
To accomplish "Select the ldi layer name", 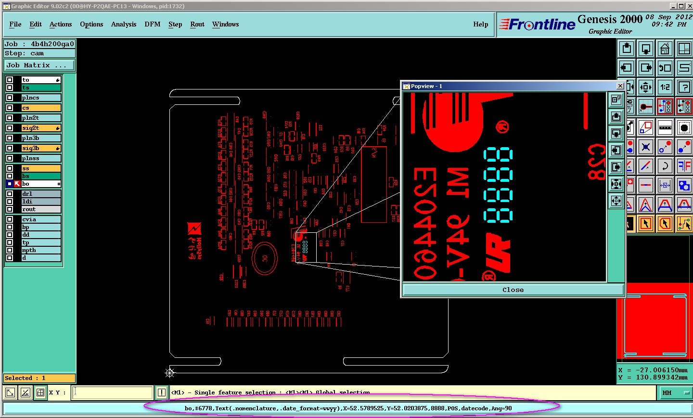I will click(x=41, y=202).
